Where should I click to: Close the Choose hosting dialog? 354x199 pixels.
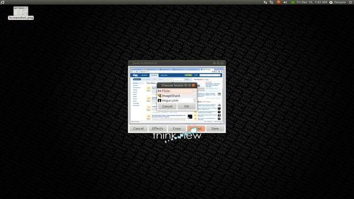193,85
